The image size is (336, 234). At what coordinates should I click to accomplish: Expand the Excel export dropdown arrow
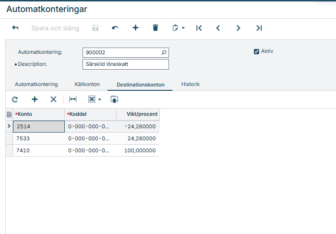pos(99,99)
